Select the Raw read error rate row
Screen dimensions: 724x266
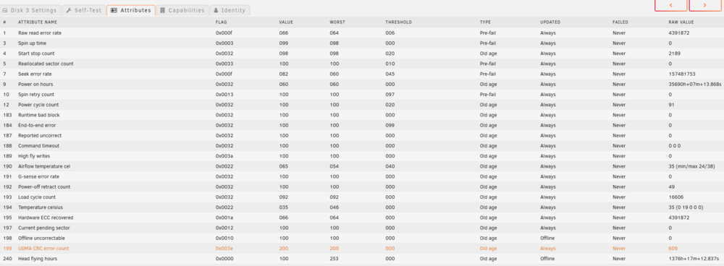362,33
